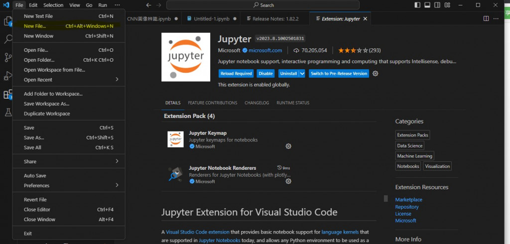The image size is (510, 244).
Task: Open the CHANGELOG tab
Action: click(256, 103)
